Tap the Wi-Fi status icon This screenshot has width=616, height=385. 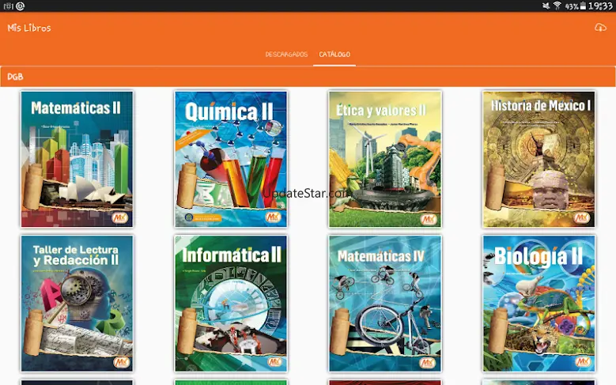point(557,6)
